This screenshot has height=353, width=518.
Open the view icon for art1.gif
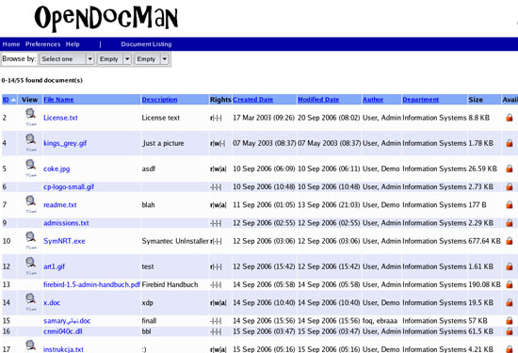pos(30,265)
